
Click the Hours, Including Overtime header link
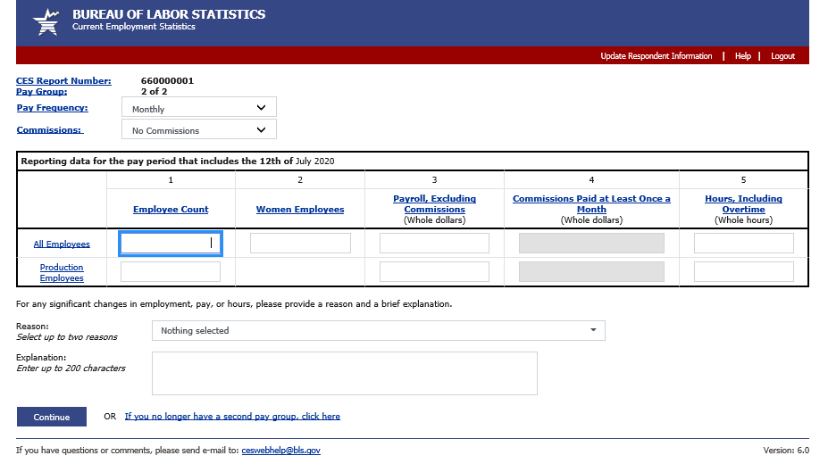point(743,204)
